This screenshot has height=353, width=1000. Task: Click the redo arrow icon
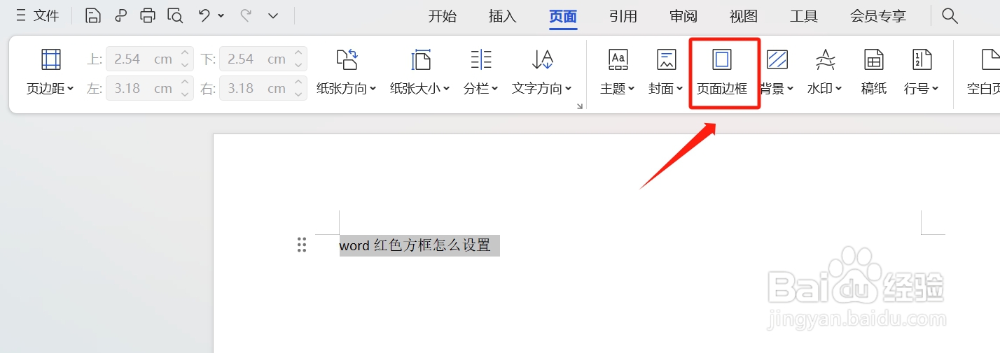pos(246,15)
